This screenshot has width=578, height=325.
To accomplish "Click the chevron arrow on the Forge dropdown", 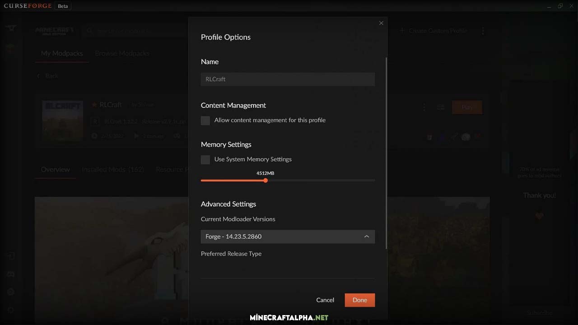I will click(367, 237).
